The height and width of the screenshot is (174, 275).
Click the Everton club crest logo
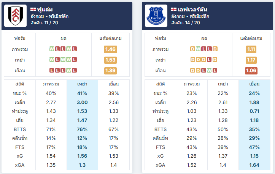click(x=156, y=16)
